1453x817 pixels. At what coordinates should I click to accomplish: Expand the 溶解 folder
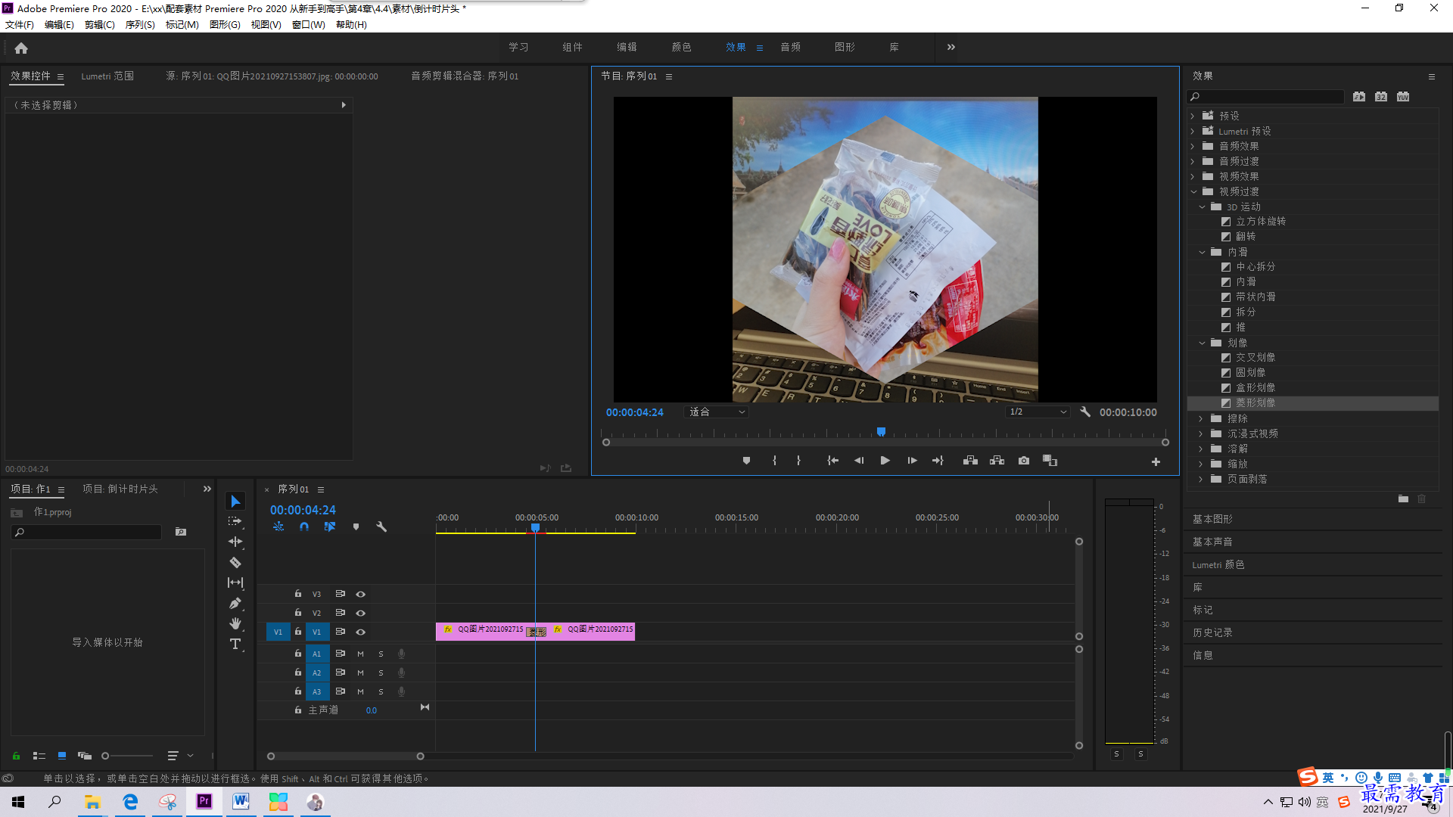(x=1201, y=449)
